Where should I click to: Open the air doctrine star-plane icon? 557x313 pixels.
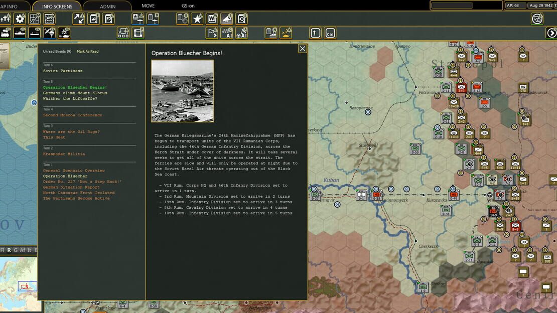pos(138,19)
